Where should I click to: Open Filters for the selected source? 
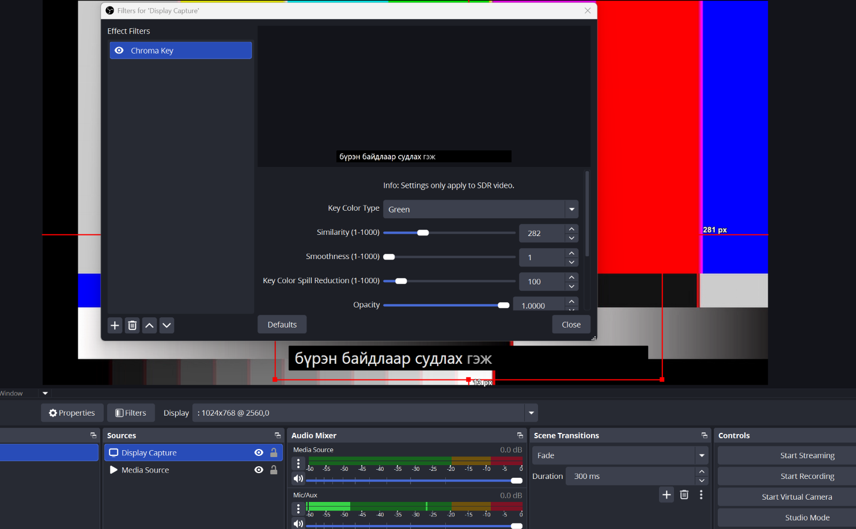coord(131,413)
